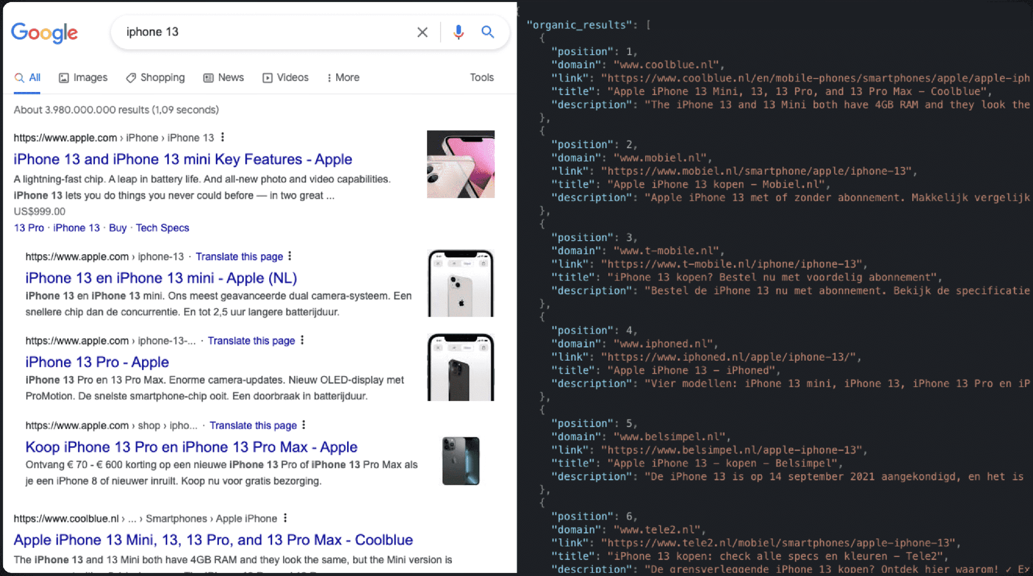The image size is (1033, 576).
Task: Switch to the Images tab
Action: 83,77
